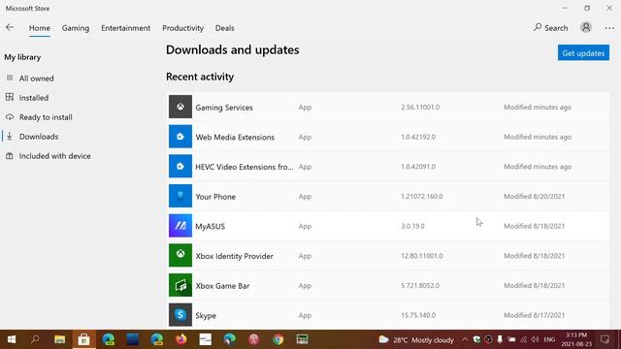Click the Skype app icon
This screenshot has height=349, width=621.
[x=180, y=315]
